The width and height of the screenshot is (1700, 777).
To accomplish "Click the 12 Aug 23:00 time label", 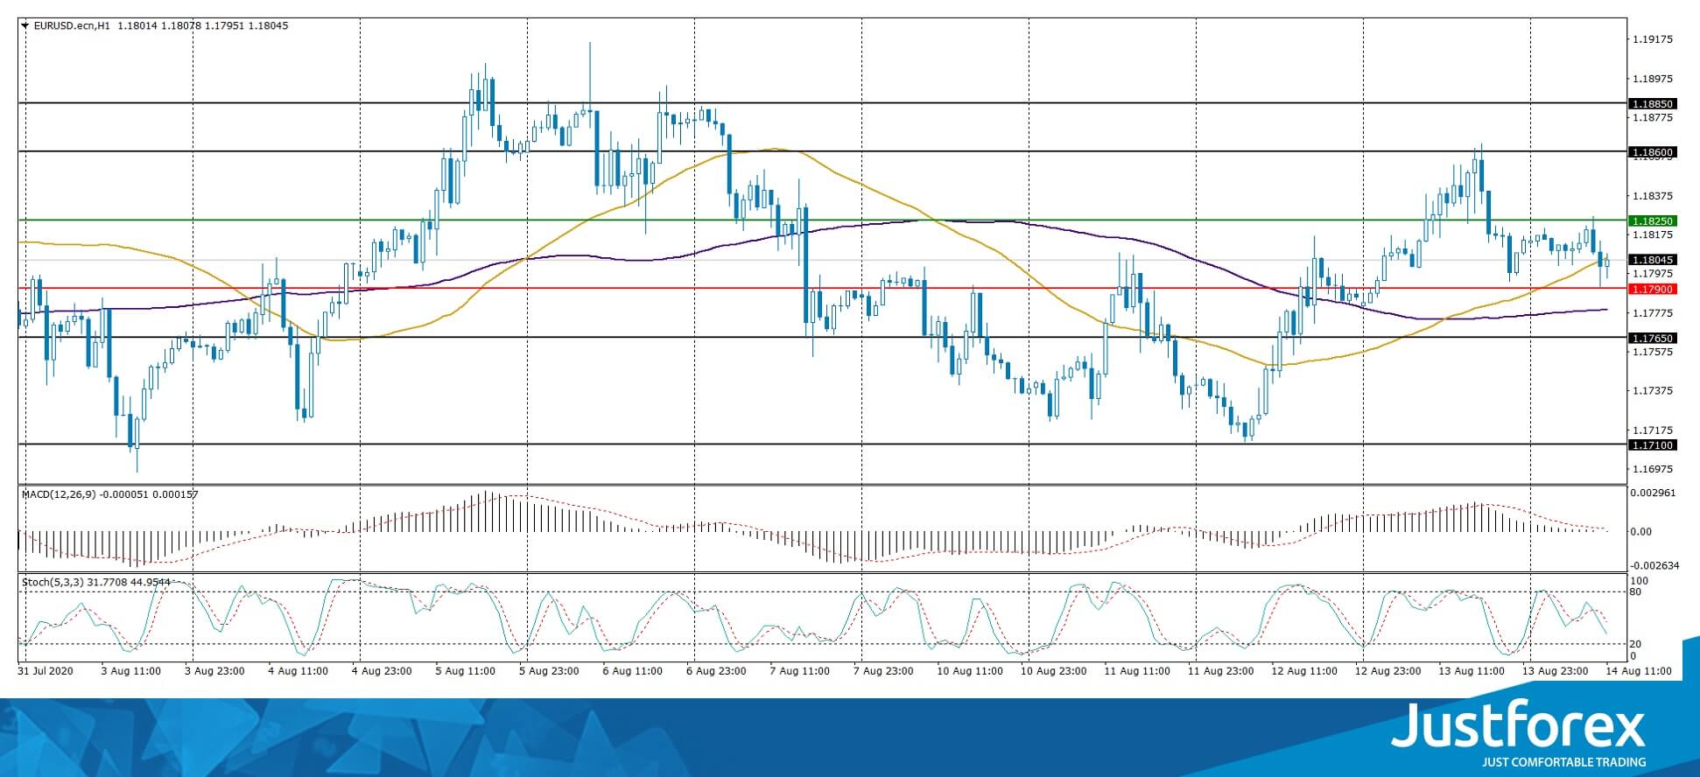I will click(1387, 671).
